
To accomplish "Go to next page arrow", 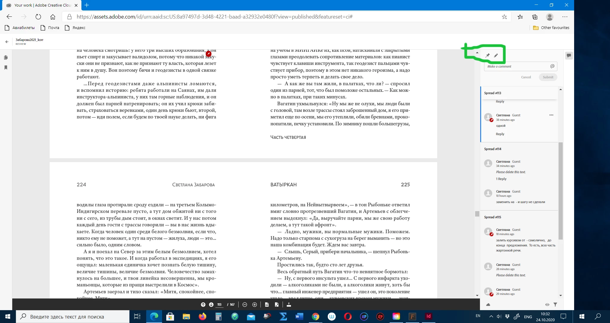I will pos(211,304).
